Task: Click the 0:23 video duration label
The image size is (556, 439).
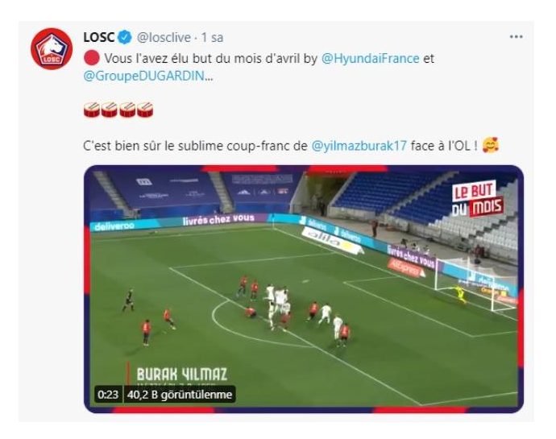Action: pos(108,395)
